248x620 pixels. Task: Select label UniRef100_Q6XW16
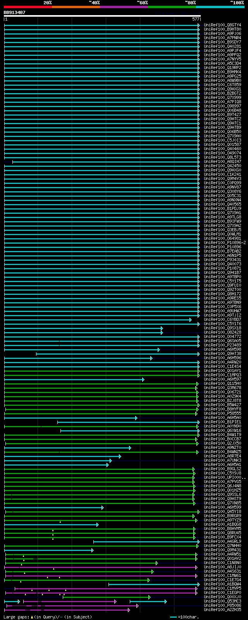[x=222, y=430]
